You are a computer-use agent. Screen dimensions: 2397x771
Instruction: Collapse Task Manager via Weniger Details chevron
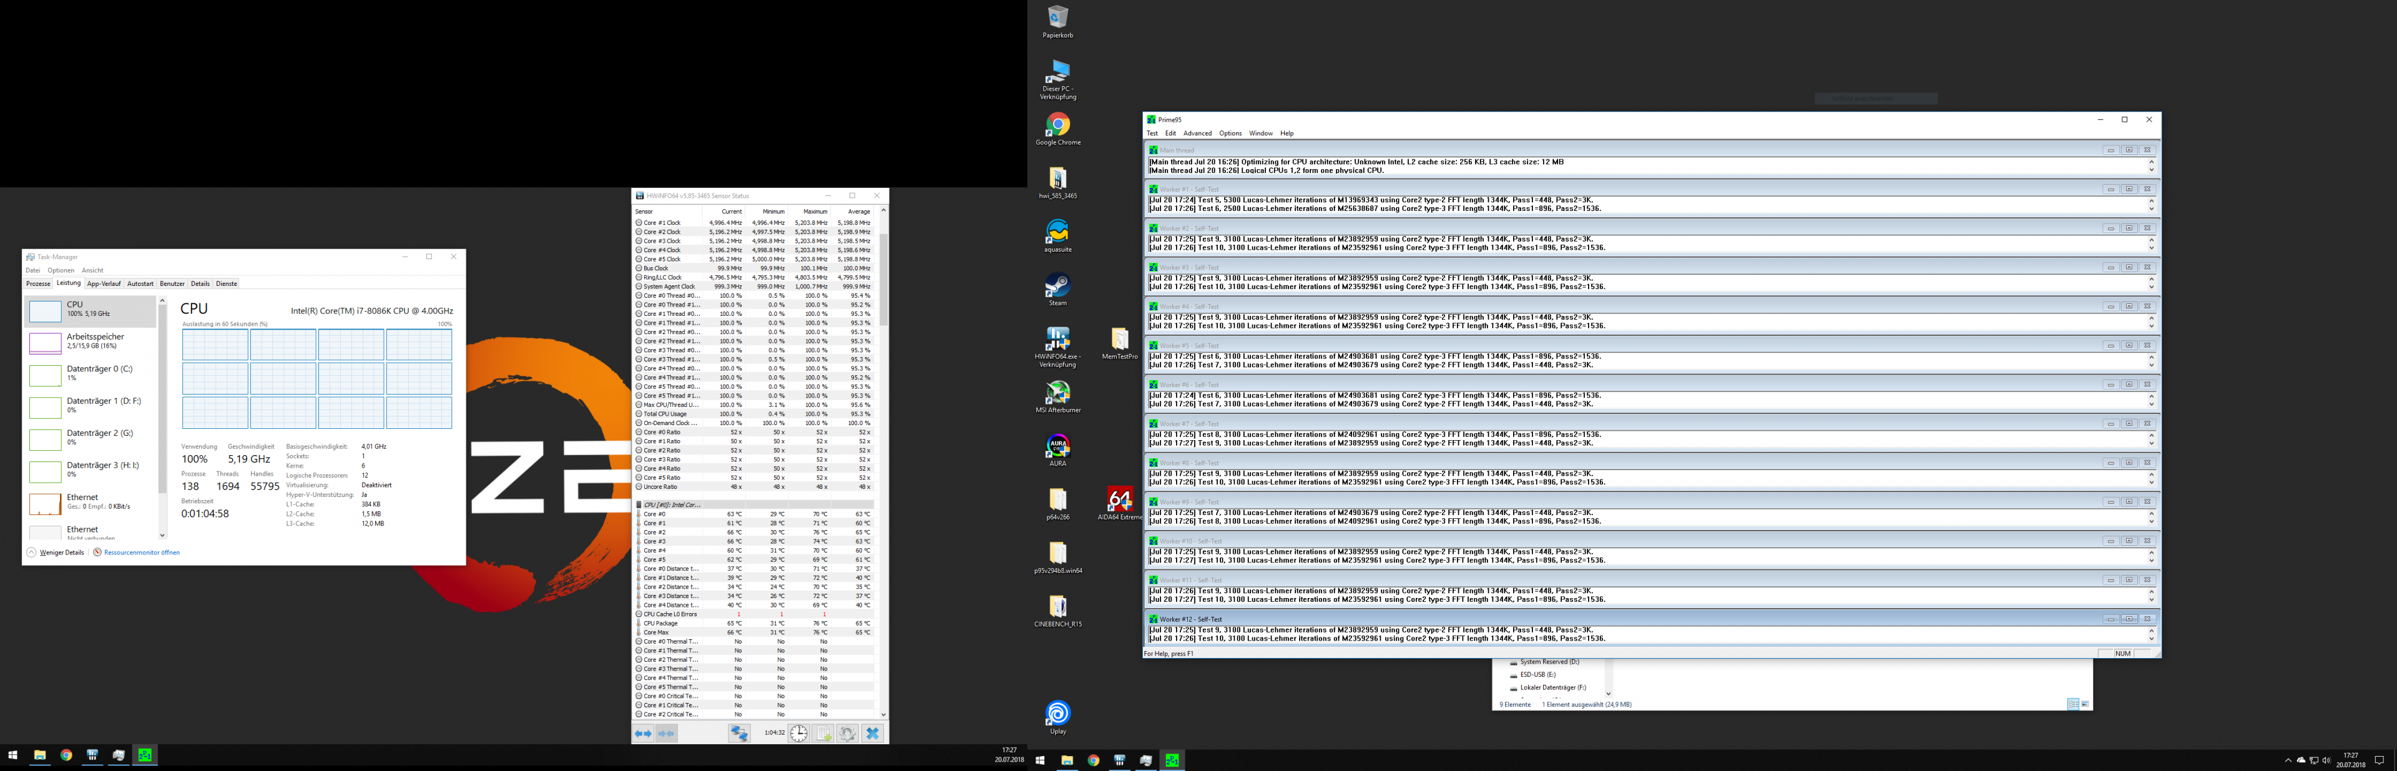[32, 552]
